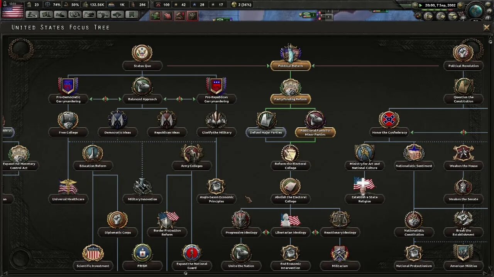The image size is (494, 277).
Task: Select Glorify the Military focus
Action: 217,132
